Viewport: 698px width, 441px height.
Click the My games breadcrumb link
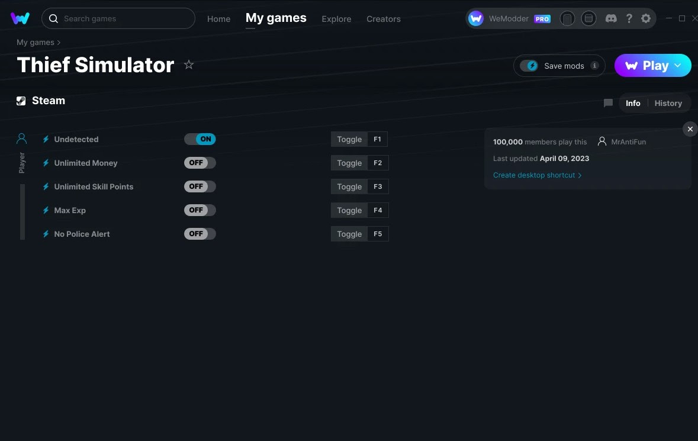click(35, 42)
